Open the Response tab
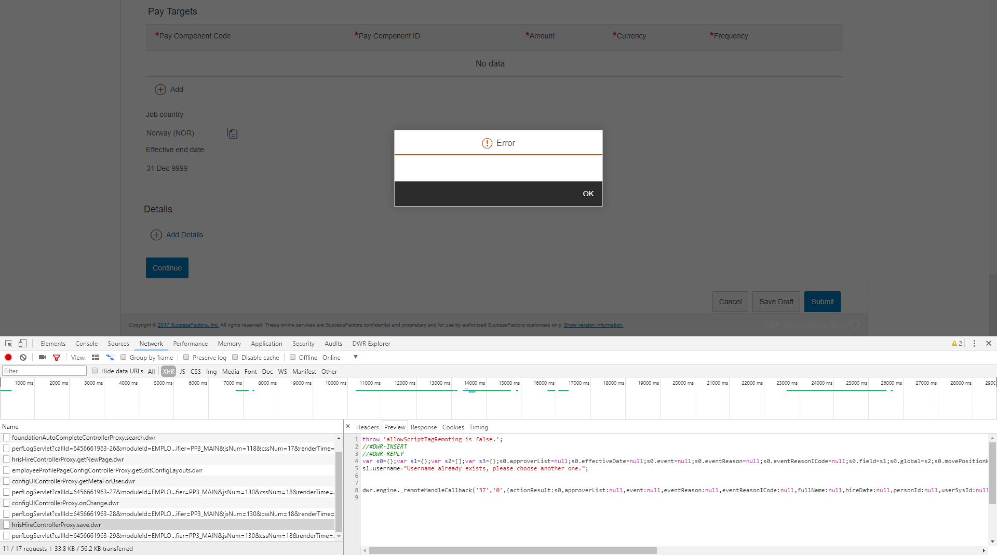Image resolution: width=997 pixels, height=555 pixels. [x=424, y=427]
